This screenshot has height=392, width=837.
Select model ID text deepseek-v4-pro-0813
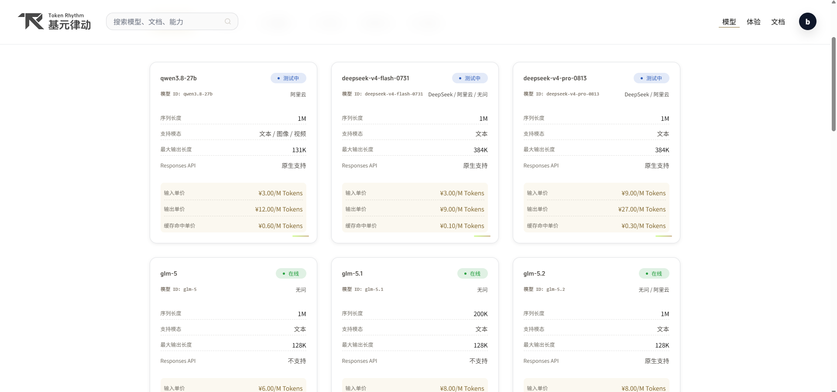point(573,94)
